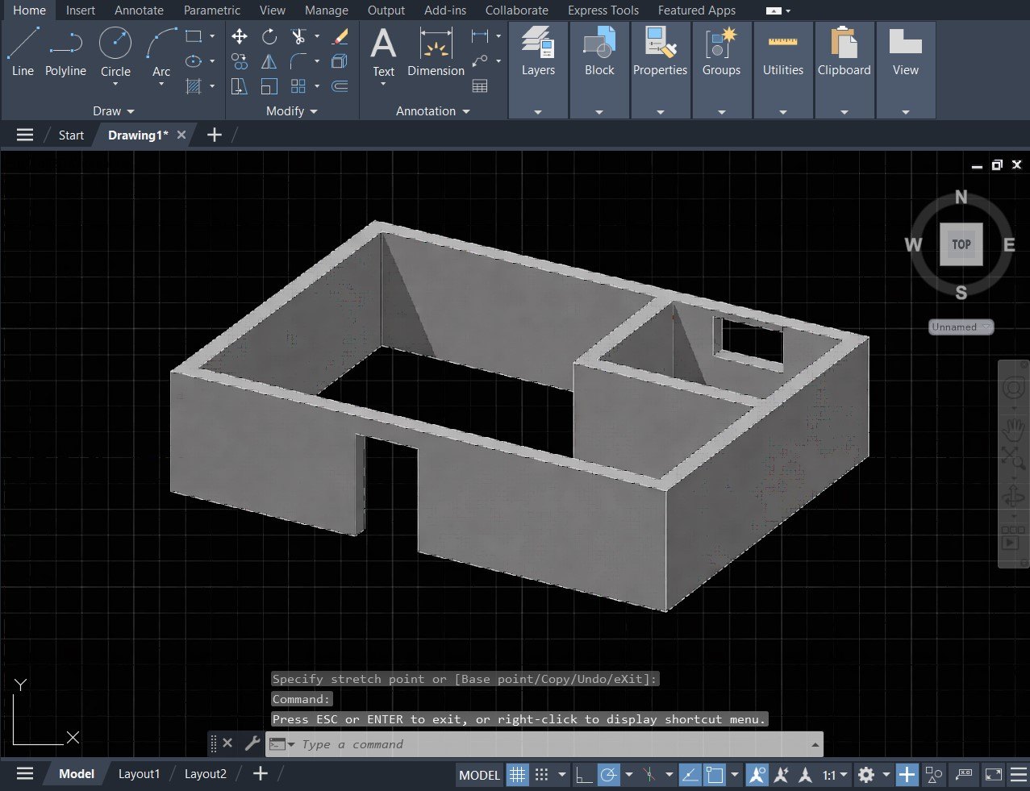Open the annotation scale 1:1 dropdown
Screen dimensions: 1030x791
point(833,775)
